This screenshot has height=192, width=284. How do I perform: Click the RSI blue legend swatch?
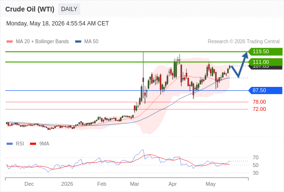[x=10, y=144]
